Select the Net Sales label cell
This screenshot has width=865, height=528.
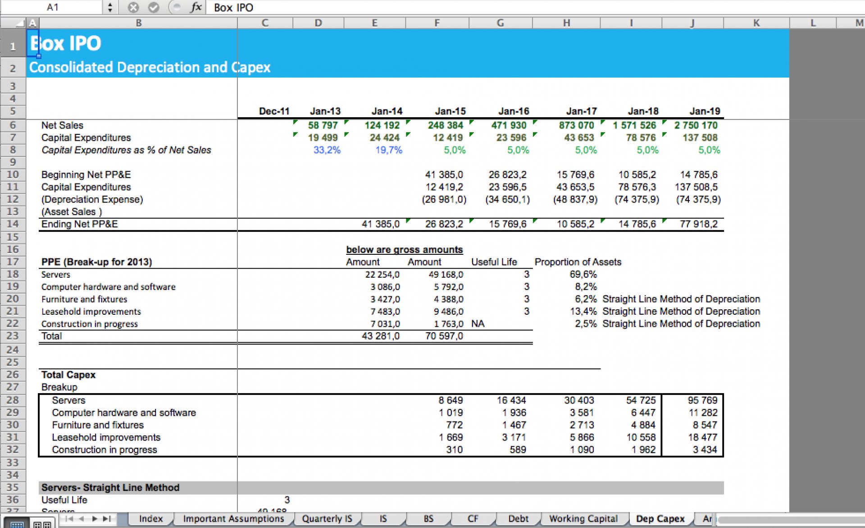pyautogui.click(x=62, y=125)
